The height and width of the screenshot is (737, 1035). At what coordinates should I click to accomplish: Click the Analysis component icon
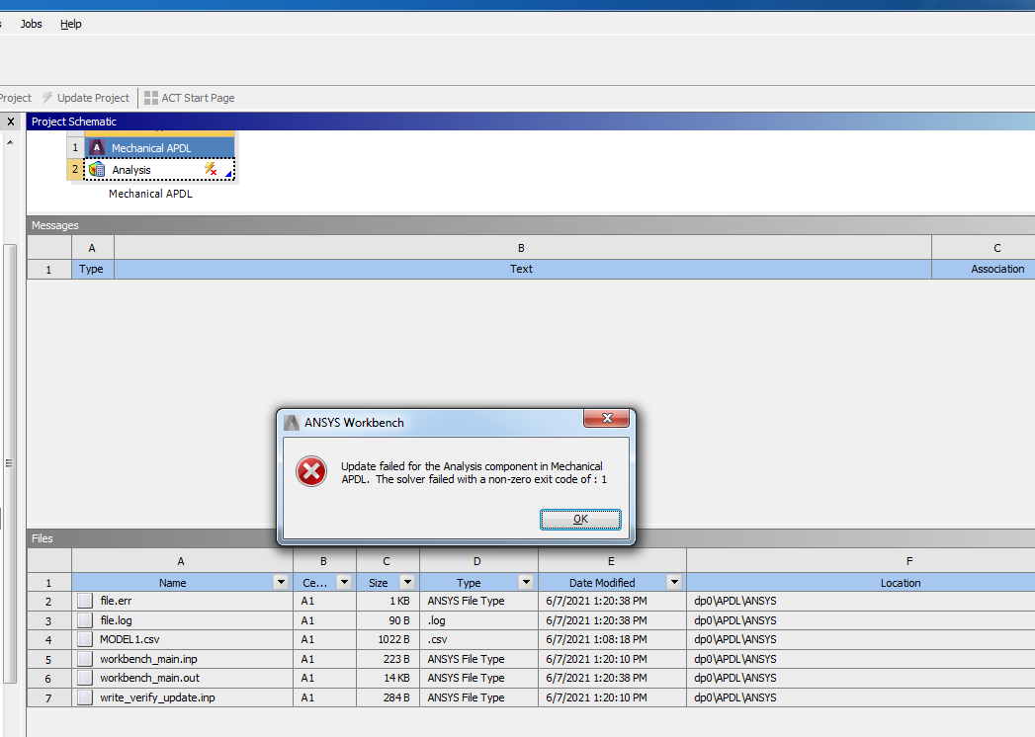97,170
